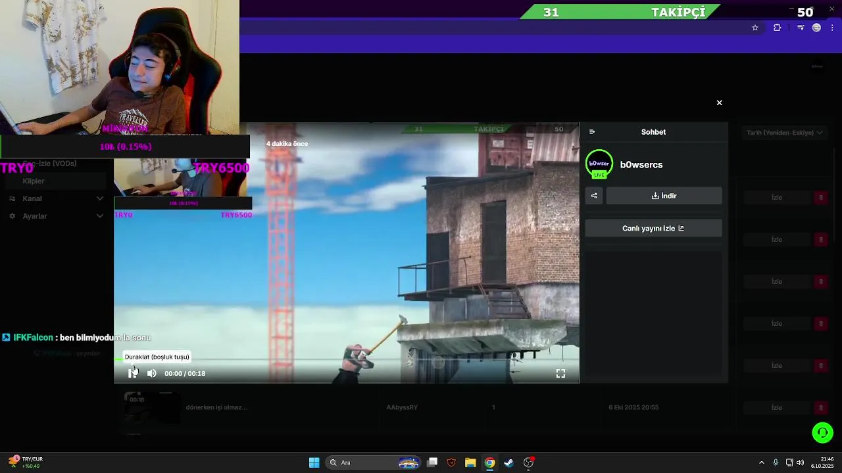The height and width of the screenshot is (473, 842).
Task: Open Steam from the taskbar
Action: (508, 462)
